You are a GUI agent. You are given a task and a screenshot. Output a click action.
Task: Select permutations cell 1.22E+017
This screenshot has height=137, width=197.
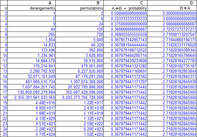click(x=80, y=103)
